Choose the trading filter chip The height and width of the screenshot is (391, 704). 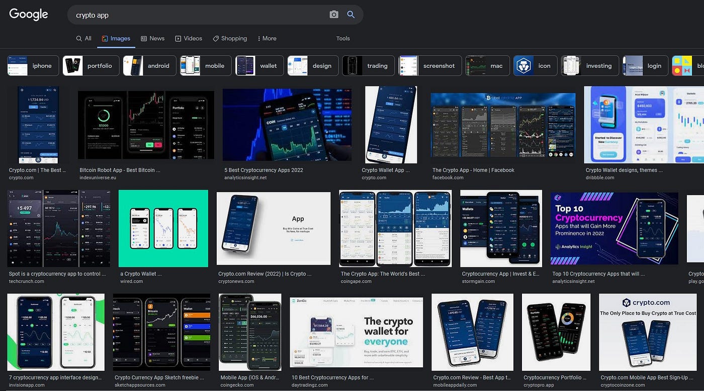[x=369, y=65]
